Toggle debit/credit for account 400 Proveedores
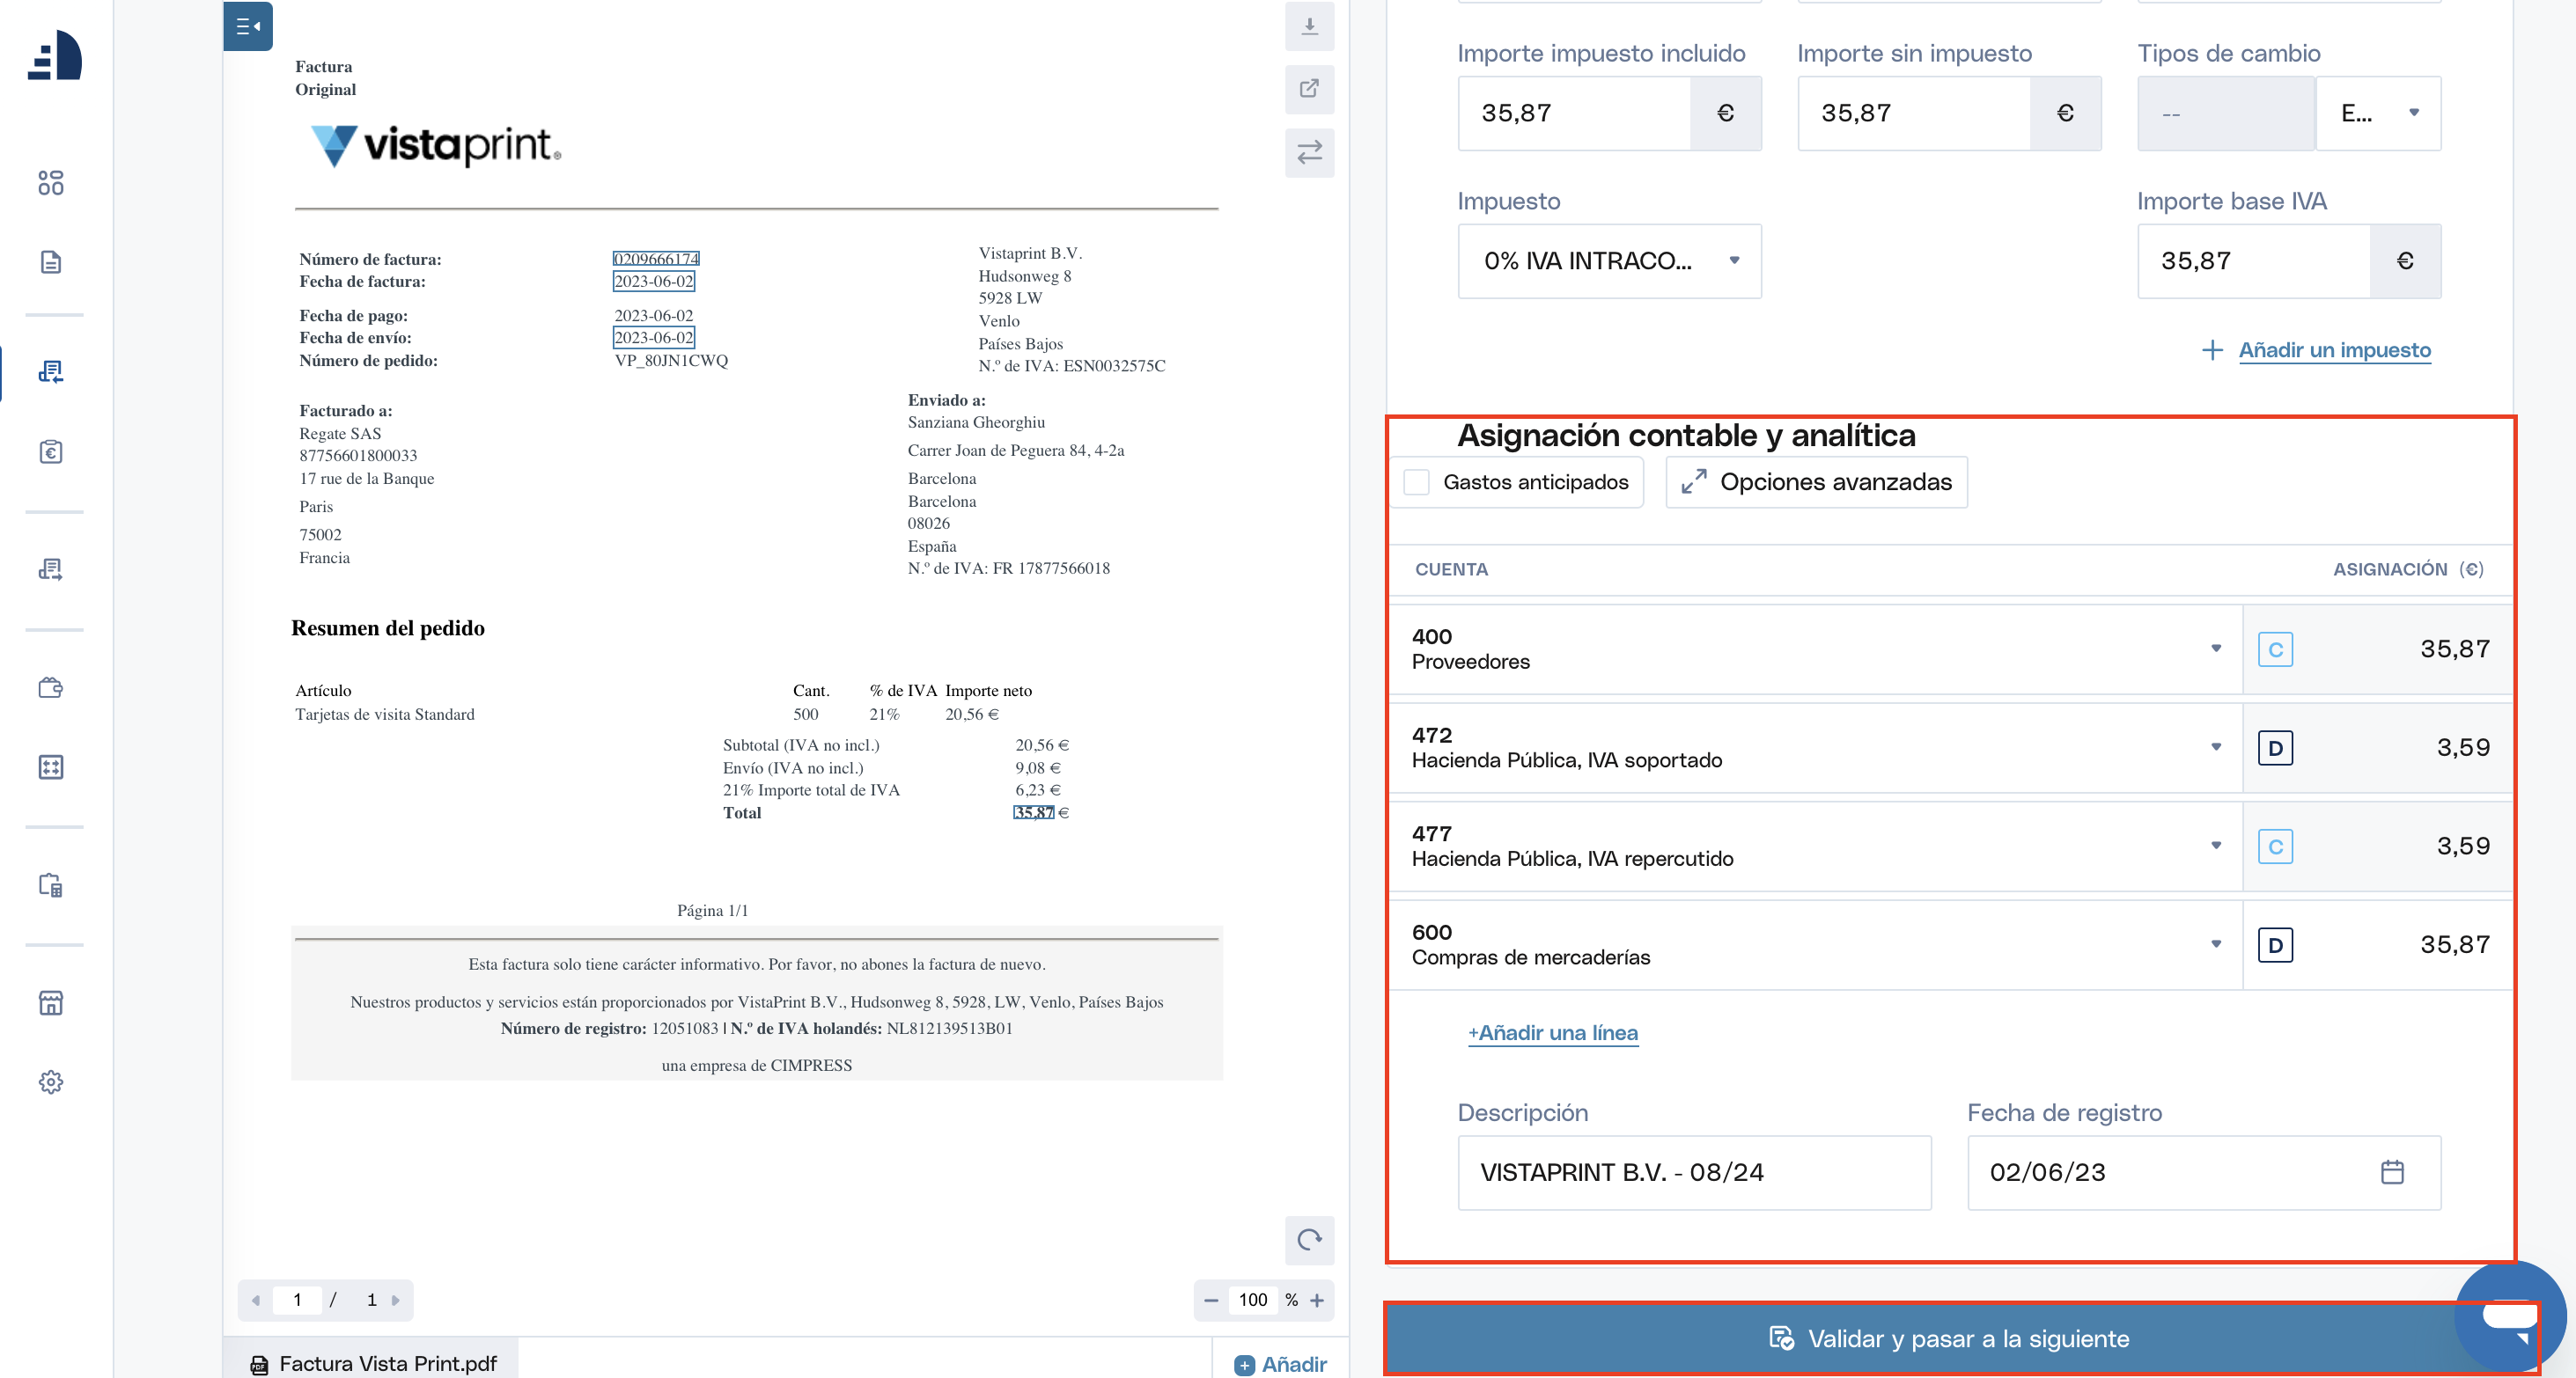2576x1378 pixels. click(2275, 649)
